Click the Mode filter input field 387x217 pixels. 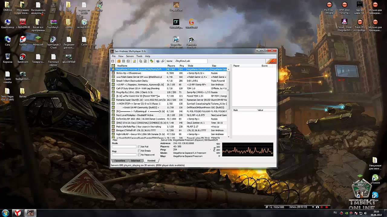click(124, 147)
